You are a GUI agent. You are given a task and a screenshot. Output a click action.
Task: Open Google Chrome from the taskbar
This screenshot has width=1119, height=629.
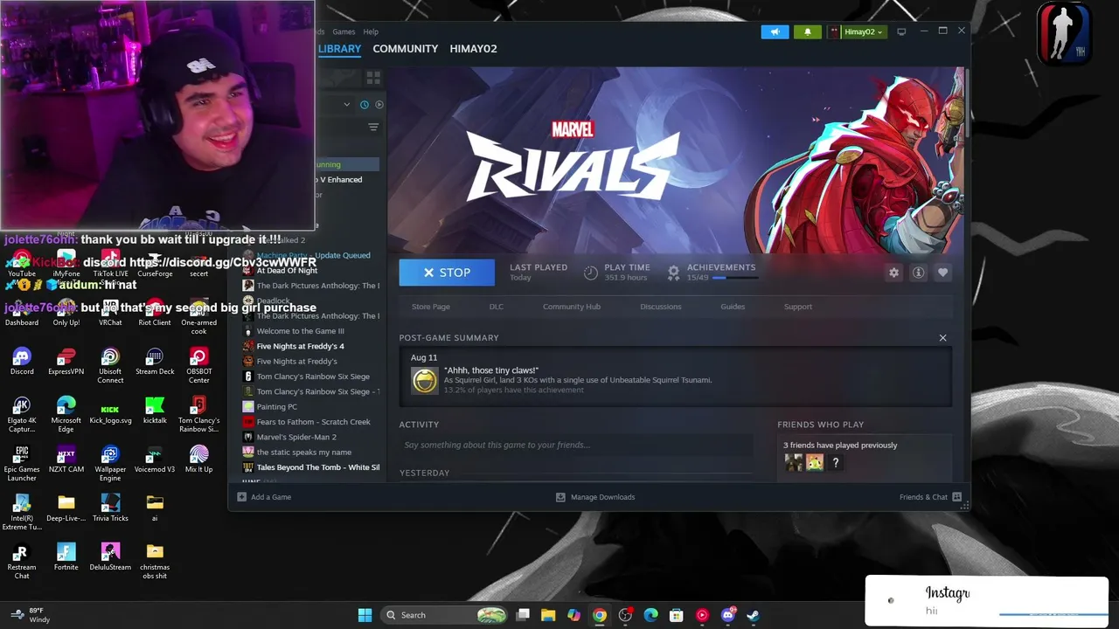coord(600,615)
